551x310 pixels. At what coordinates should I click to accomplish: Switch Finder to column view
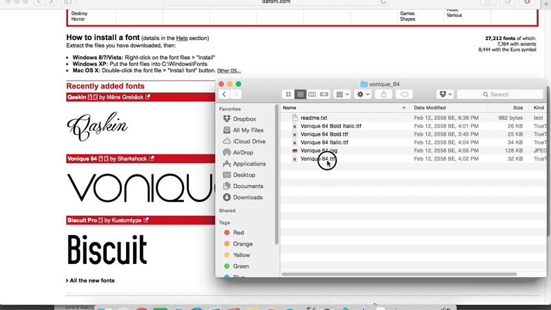312,94
